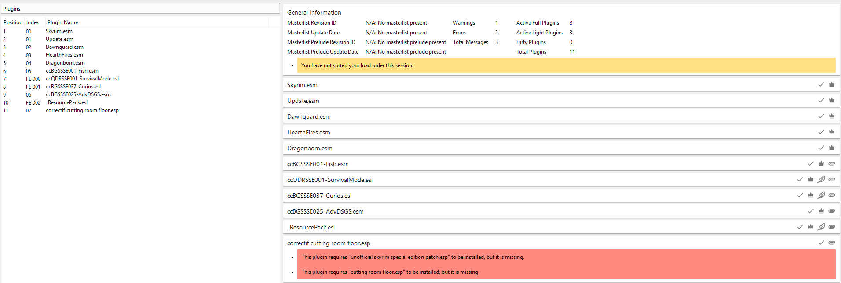Click the loads-archive icon on ccBGSSSE025-AdvDSGS.esm card
The width and height of the screenshot is (841, 283).
point(832,211)
